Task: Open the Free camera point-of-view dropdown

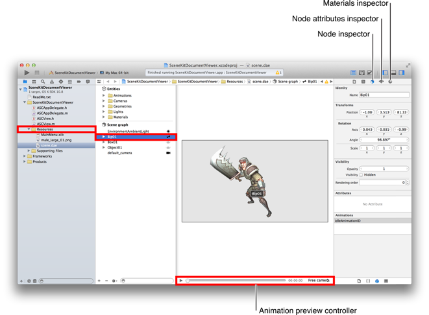Action: click(319, 281)
